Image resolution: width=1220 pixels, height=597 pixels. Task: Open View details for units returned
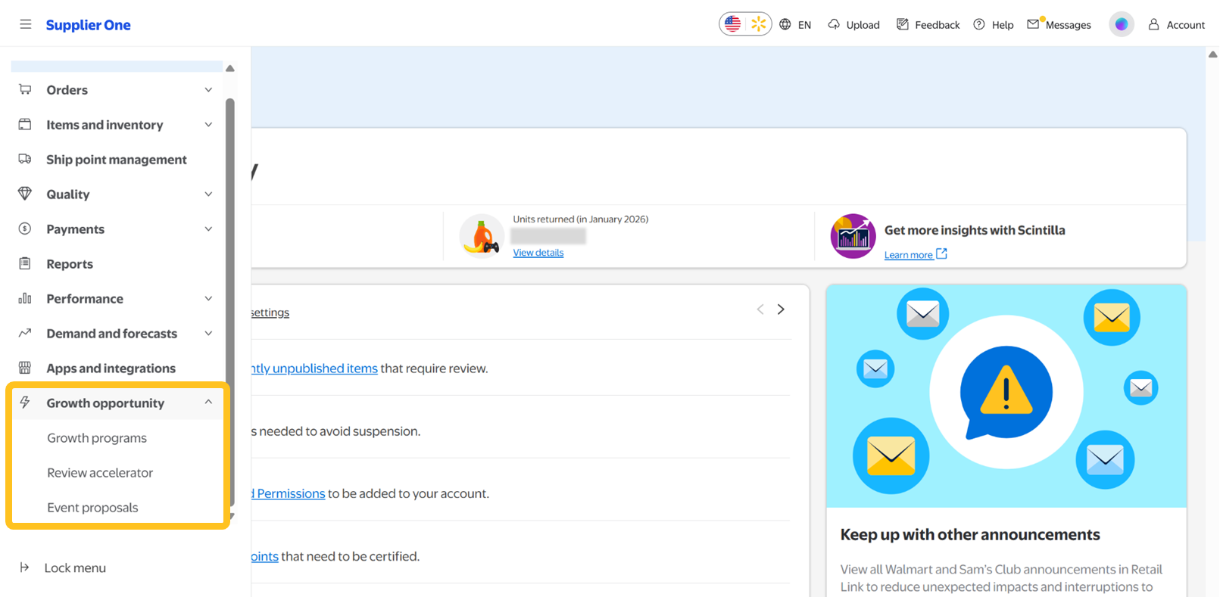coord(538,253)
